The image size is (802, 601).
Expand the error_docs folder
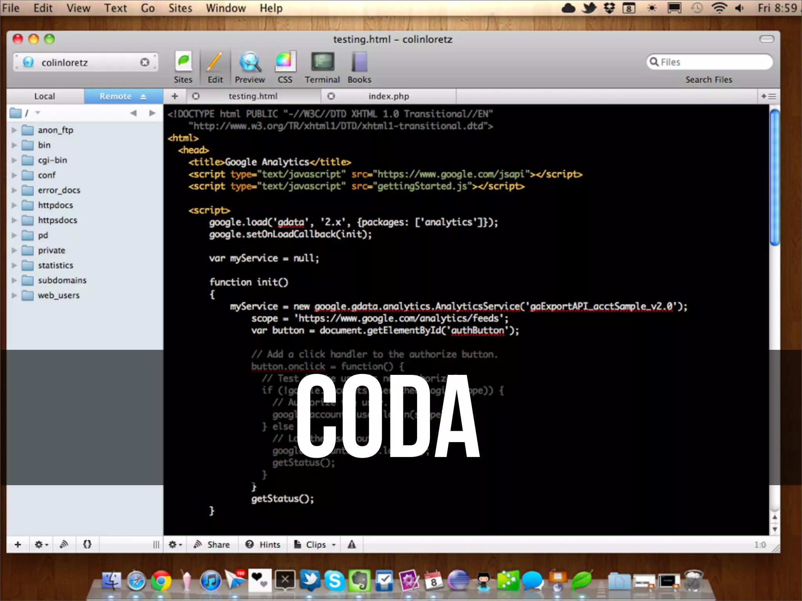(14, 190)
